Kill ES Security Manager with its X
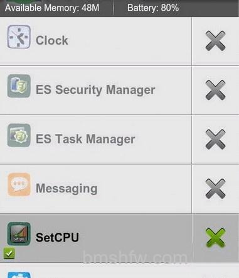 pos(215,90)
